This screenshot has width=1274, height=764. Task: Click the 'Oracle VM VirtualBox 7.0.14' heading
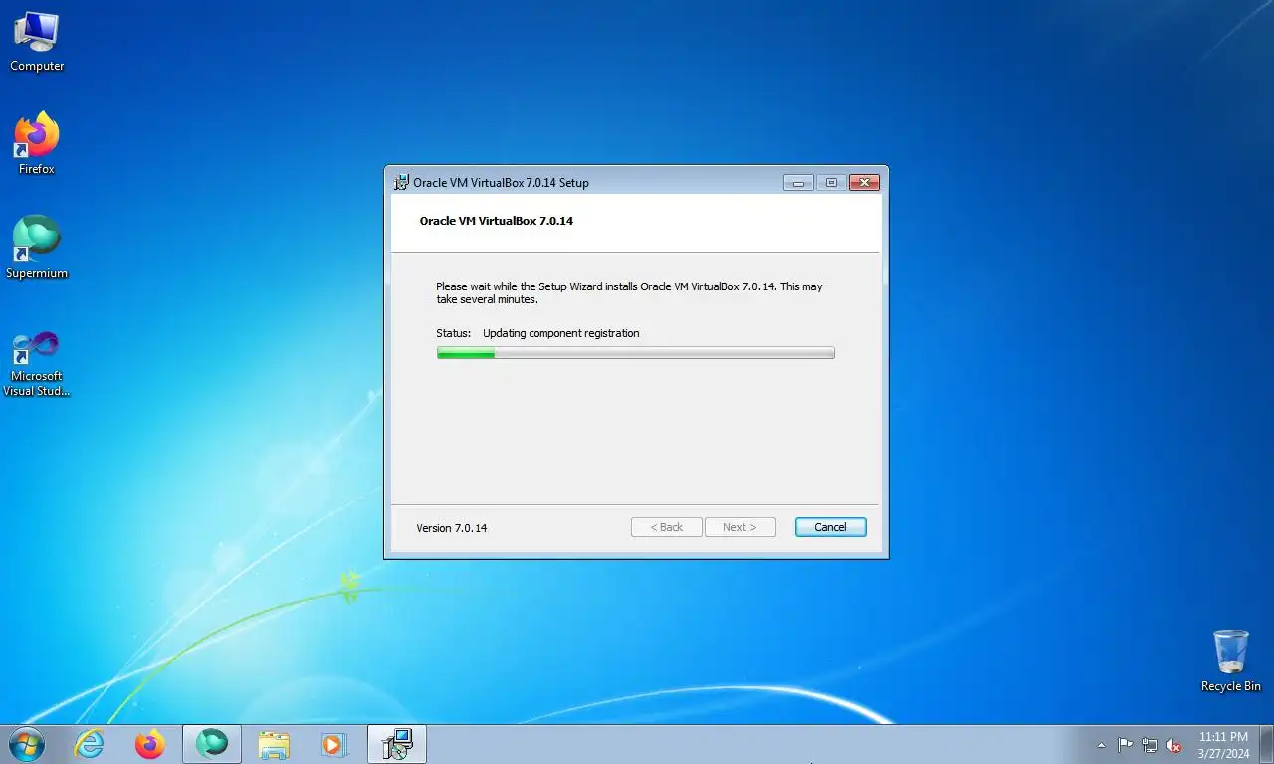pos(497,221)
